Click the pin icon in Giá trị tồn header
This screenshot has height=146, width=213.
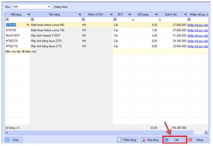coord(184,15)
